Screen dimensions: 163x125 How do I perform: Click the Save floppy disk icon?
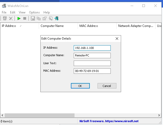pyautogui.click(x=33, y=19)
